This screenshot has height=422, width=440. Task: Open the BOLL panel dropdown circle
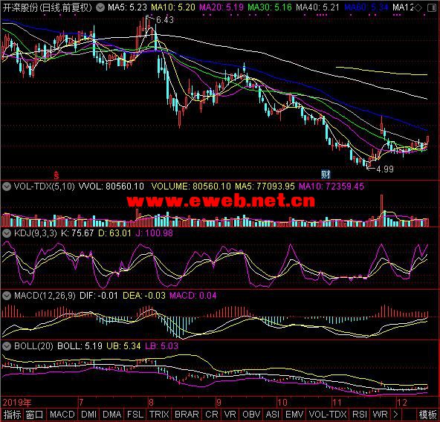click(x=7, y=346)
